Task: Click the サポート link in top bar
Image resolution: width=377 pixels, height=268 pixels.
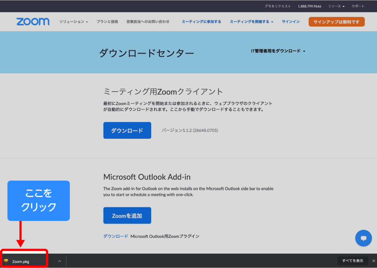Action: click(x=358, y=6)
